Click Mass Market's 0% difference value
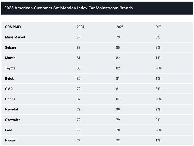Viewport: 194px width, 146px height. point(158,37)
